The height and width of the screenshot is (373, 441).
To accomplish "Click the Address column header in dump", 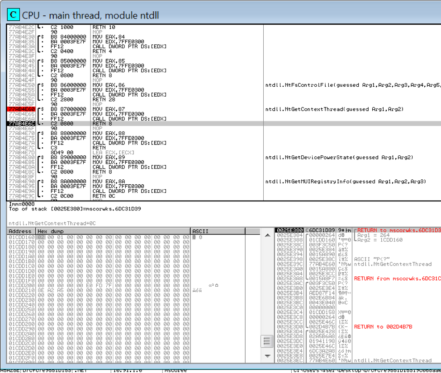I will (x=21, y=231).
